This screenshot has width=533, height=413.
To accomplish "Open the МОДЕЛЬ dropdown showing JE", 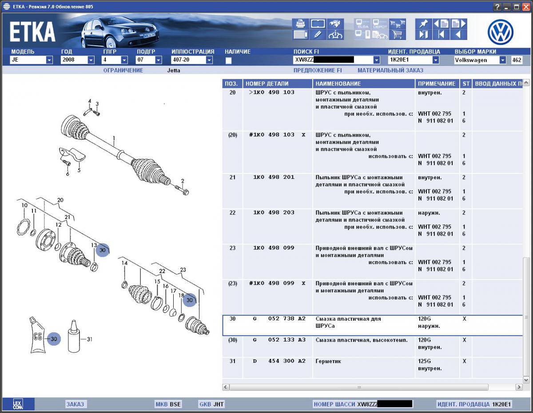I will [x=49, y=60].
